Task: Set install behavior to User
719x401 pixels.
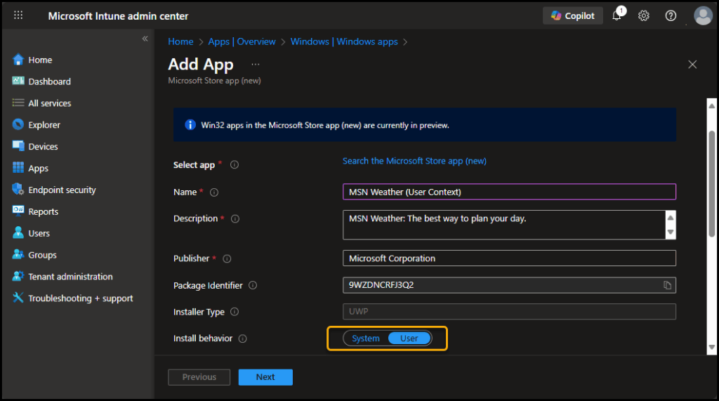Action: click(409, 338)
